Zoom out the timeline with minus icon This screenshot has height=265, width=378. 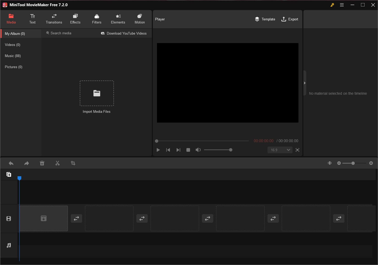339,163
